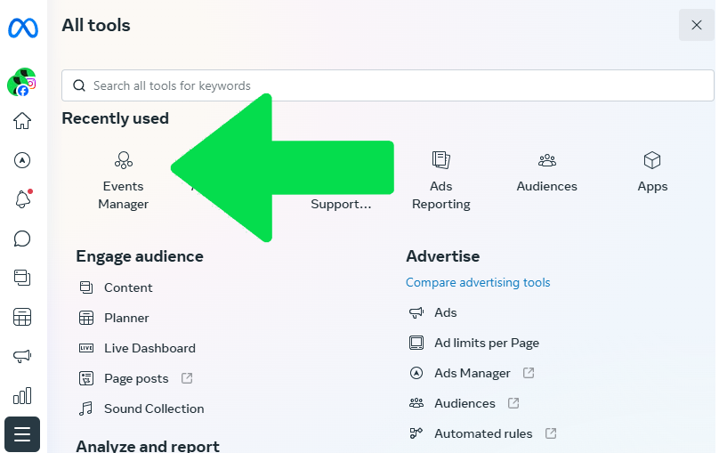Select Ad limits per Page
The image size is (719, 453).
(x=487, y=343)
